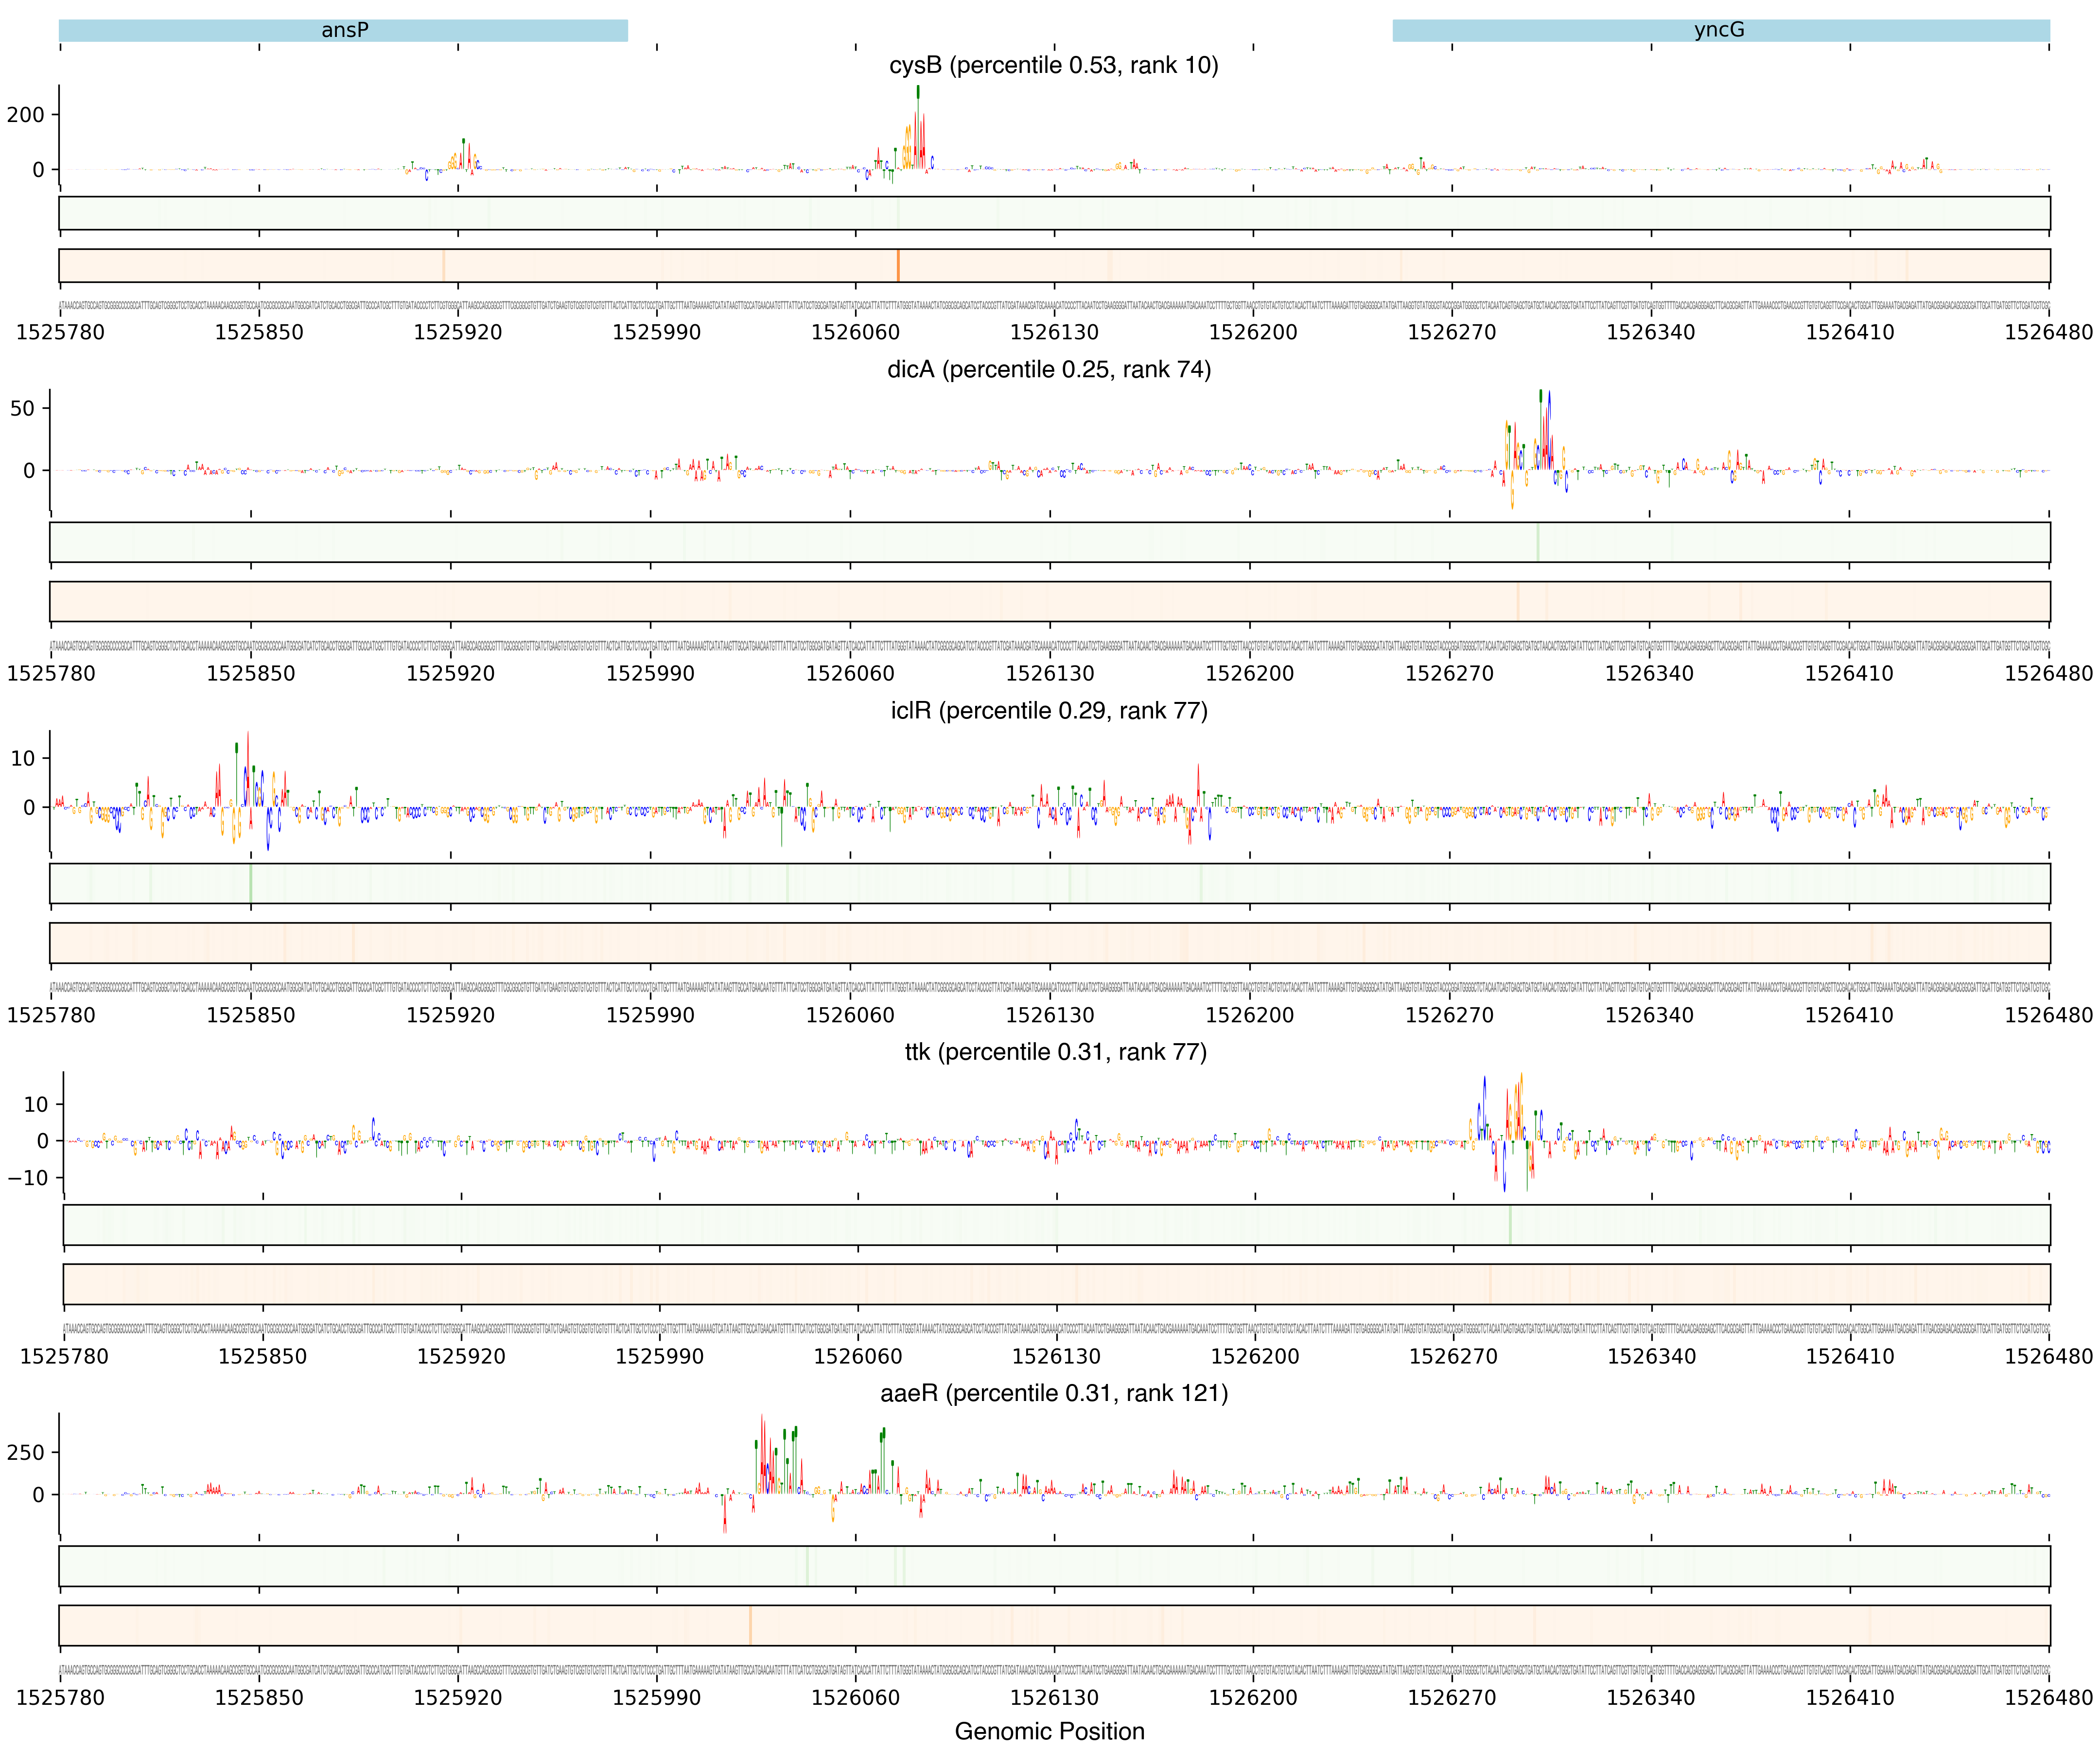Viewport: 2100px width, 1750px height.
Task: Click the ansP gene annotation bar
Action: [x=343, y=30]
